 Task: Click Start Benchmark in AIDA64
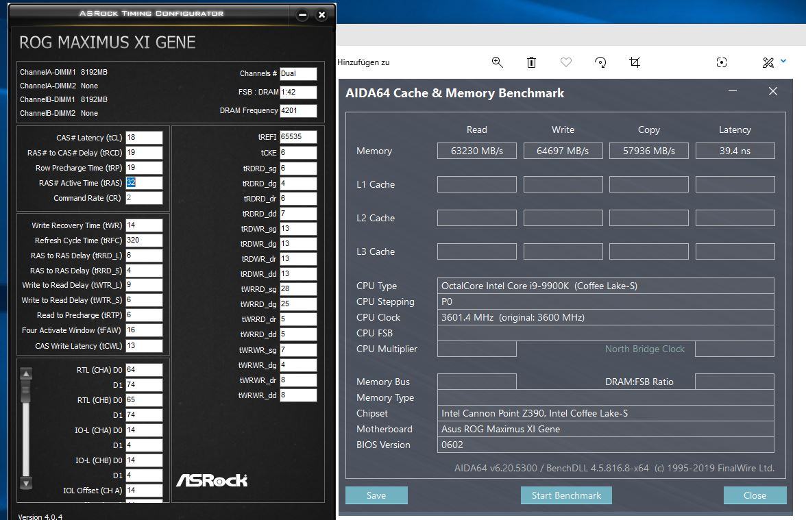(x=566, y=495)
